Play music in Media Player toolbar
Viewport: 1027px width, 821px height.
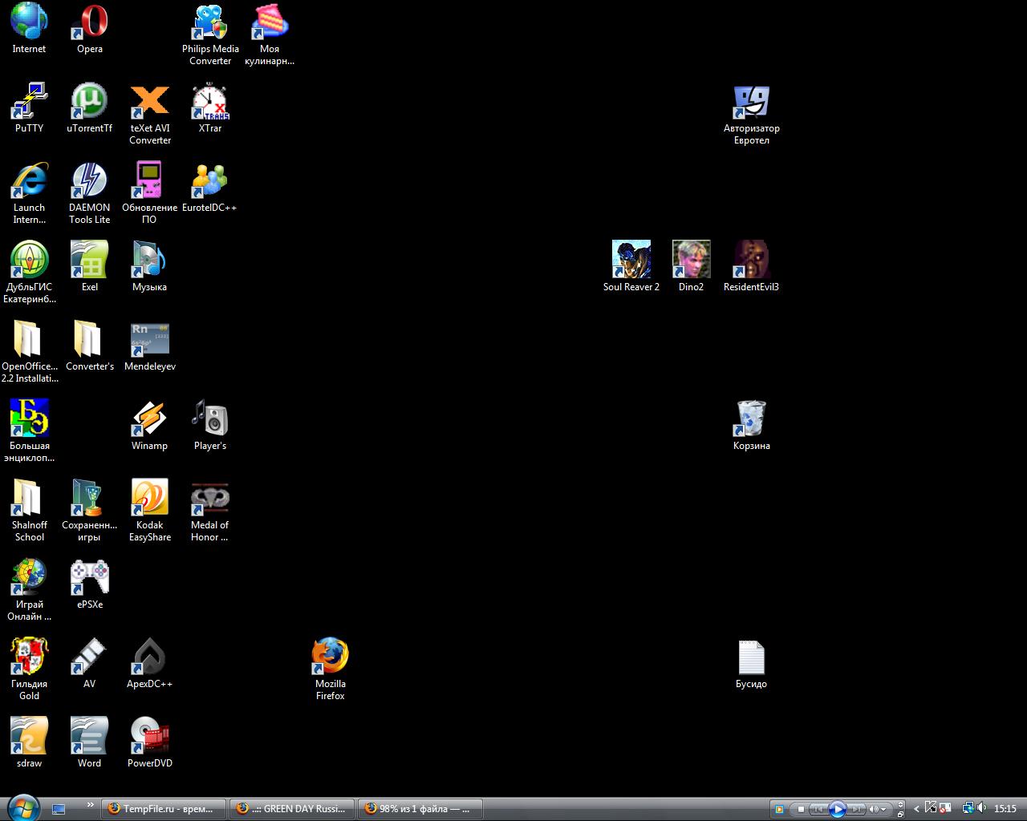[x=838, y=809]
